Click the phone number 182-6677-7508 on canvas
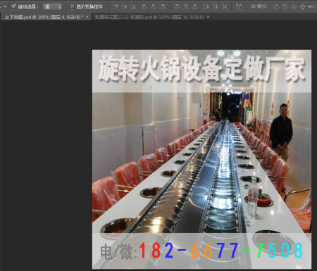 tap(221, 250)
